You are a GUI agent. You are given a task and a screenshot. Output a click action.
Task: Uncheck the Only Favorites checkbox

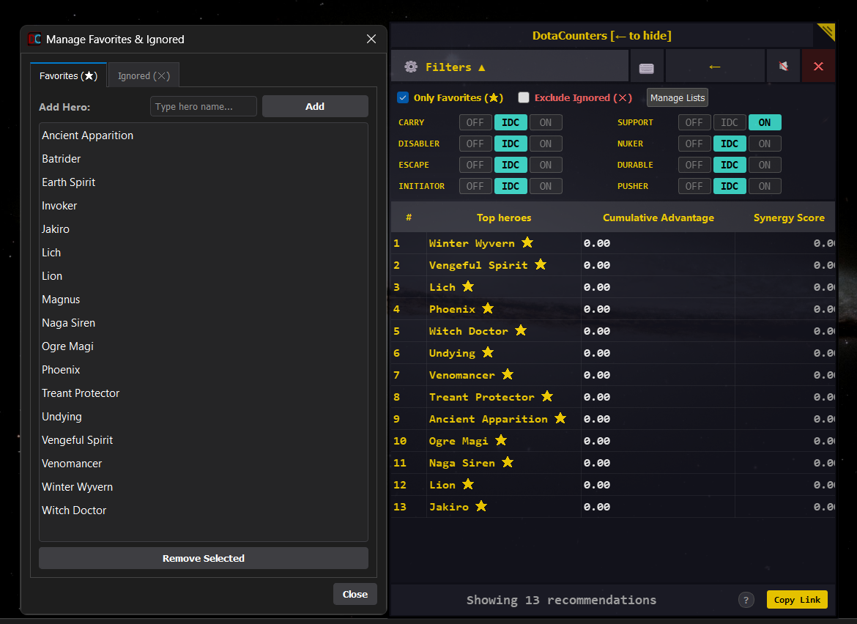pyautogui.click(x=403, y=97)
